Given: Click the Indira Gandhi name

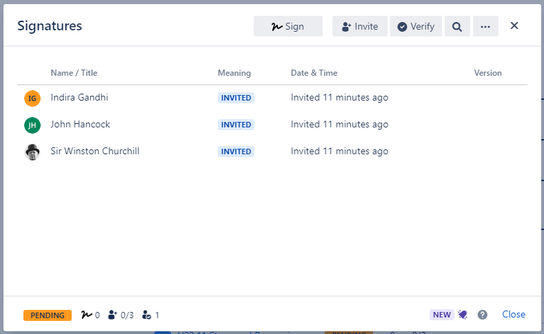Looking at the screenshot, I should tap(79, 98).
